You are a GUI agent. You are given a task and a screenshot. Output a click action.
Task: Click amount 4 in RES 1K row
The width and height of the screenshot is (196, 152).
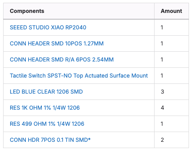coord(162,108)
